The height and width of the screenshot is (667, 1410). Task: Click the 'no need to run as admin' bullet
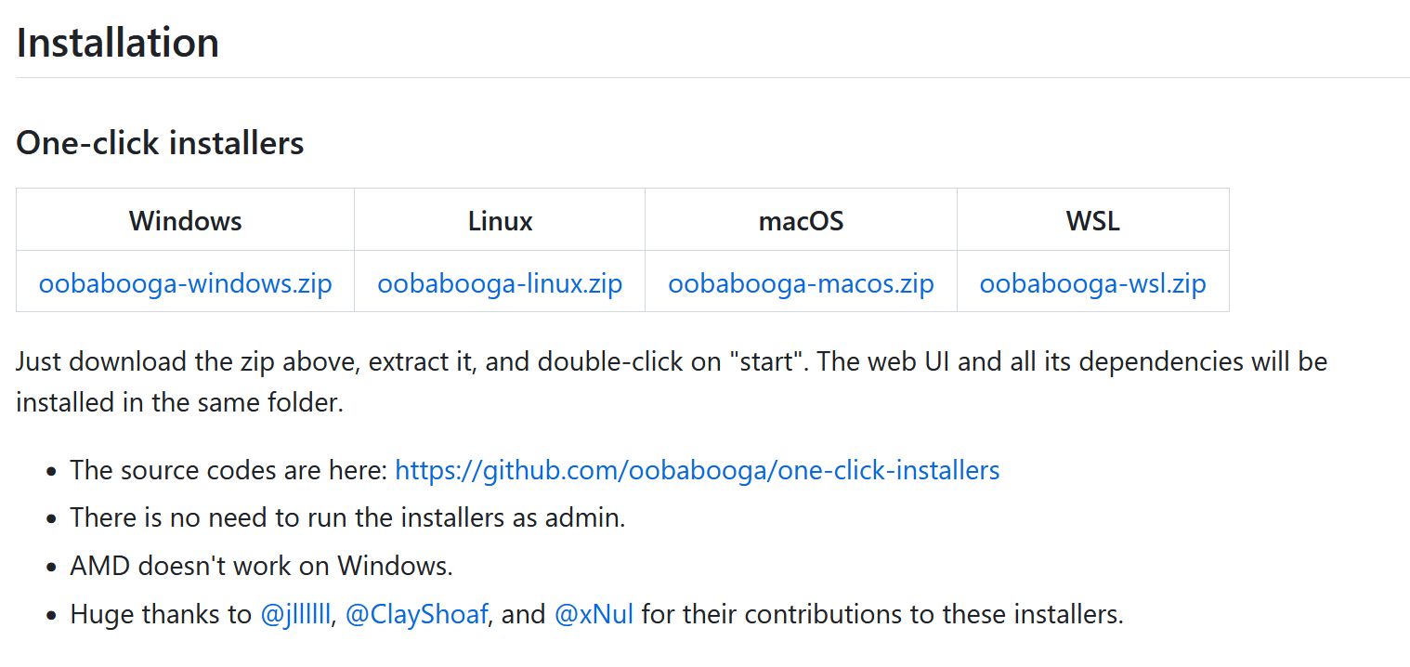coord(347,517)
